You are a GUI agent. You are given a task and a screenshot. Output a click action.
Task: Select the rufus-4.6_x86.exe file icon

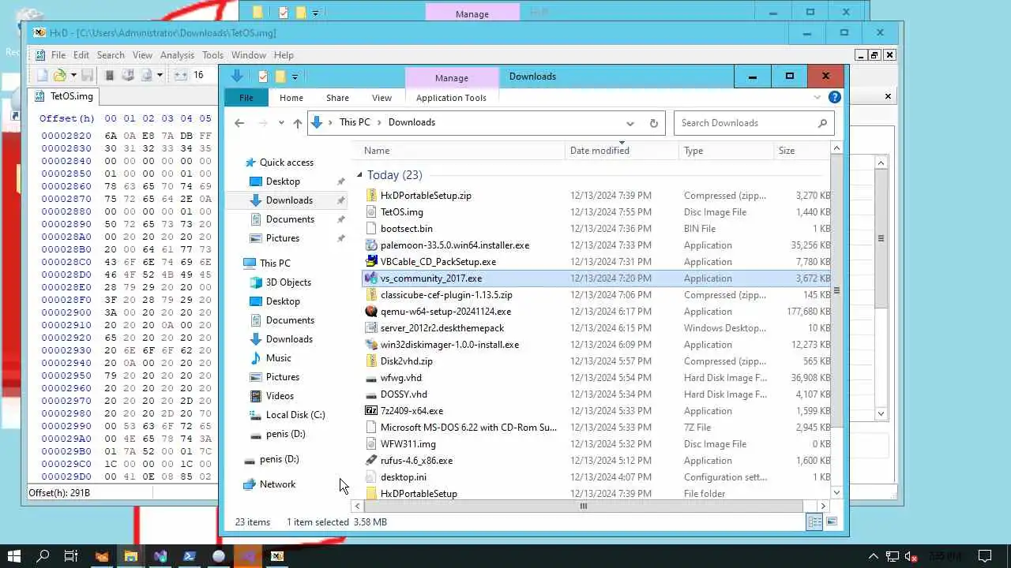point(371,460)
